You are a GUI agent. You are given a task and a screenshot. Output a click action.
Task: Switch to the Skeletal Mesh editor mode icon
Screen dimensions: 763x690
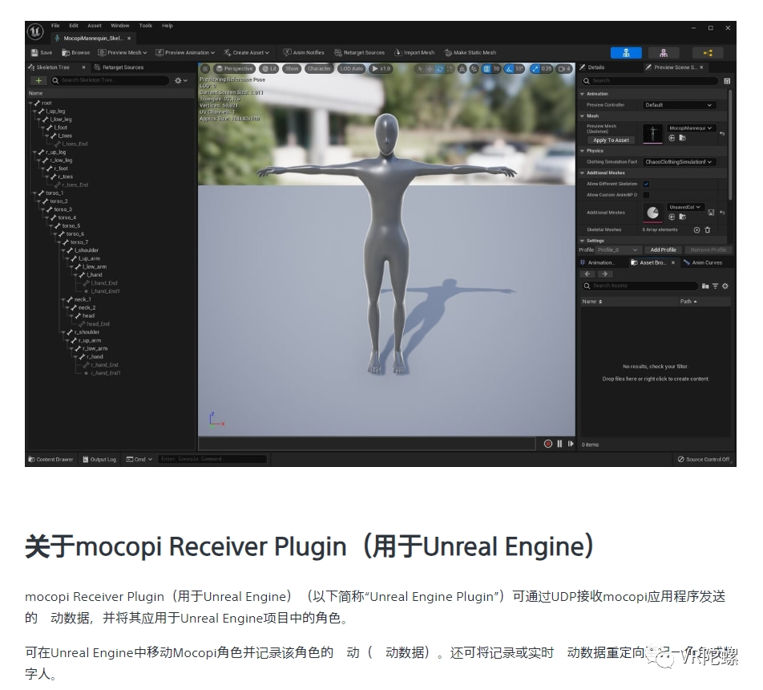[x=664, y=53]
